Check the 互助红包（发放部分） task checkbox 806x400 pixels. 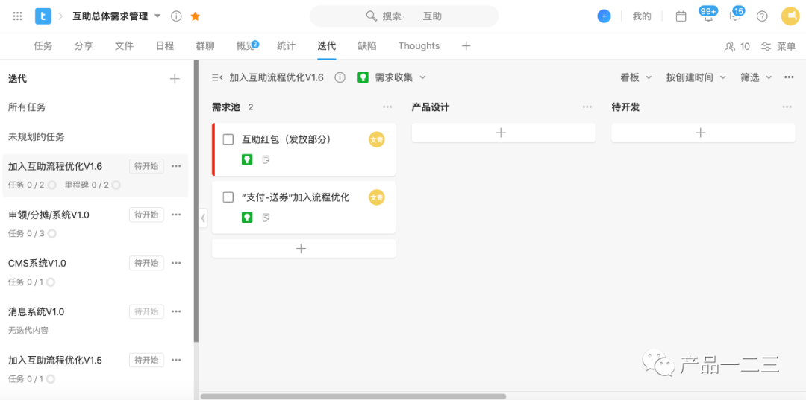coord(228,139)
